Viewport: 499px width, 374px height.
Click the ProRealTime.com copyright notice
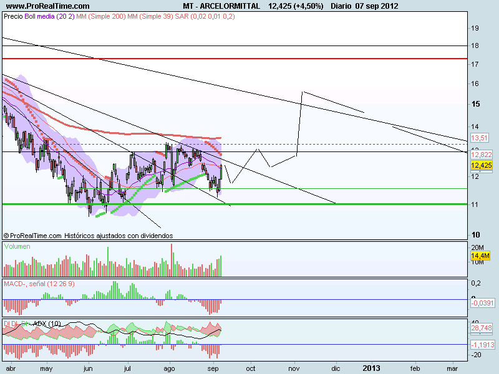pyautogui.click(x=32, y=236)
